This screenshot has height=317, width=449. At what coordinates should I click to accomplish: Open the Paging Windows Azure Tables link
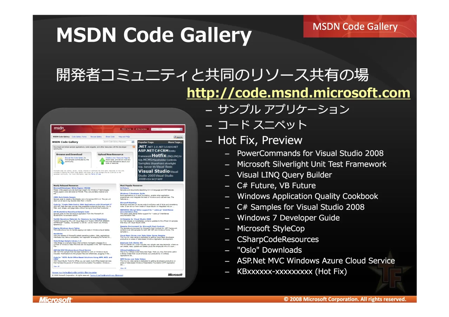67,228
